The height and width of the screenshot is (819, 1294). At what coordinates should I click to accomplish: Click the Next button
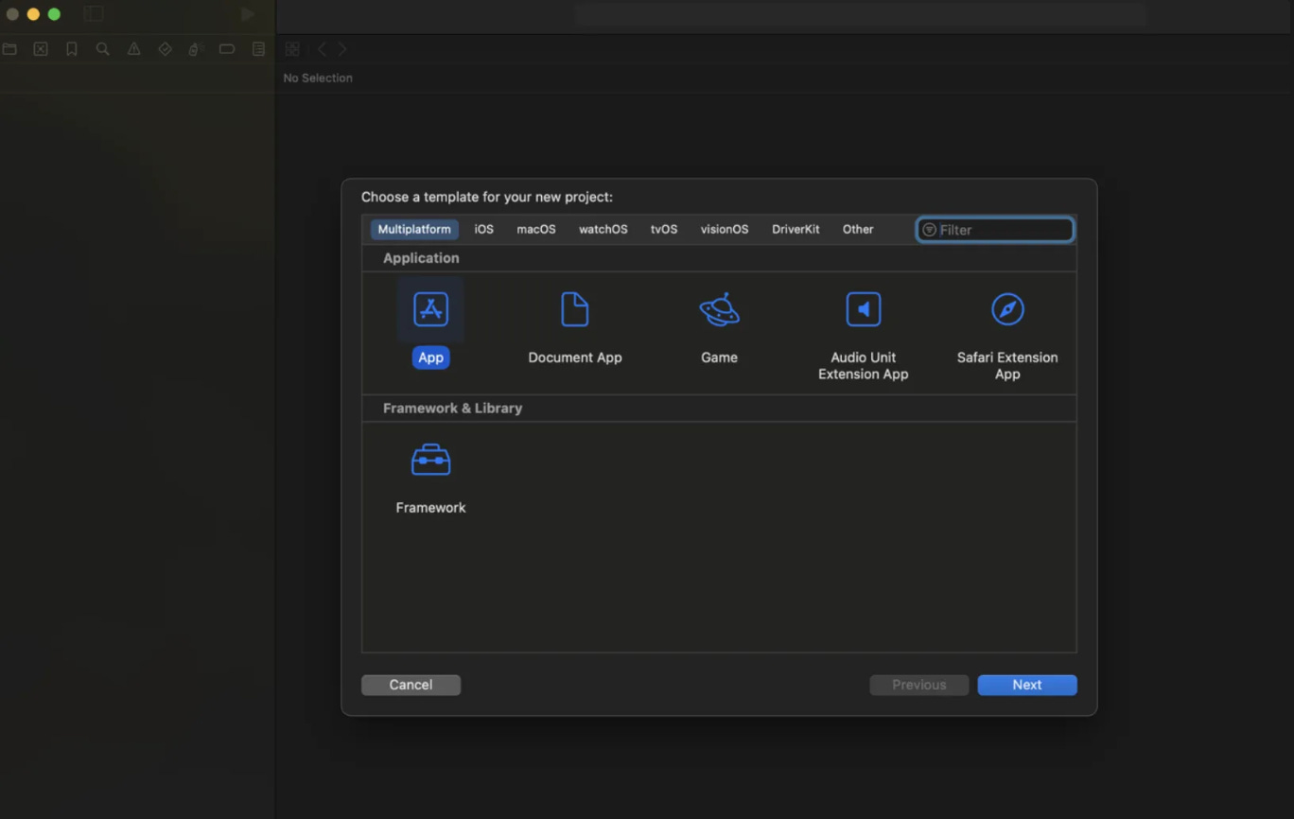pos(1026,685)
